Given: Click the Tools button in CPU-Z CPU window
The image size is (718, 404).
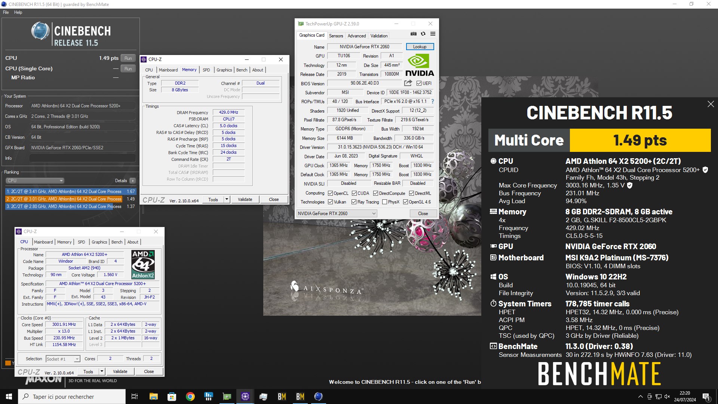Looking at the screenshot, I should coord(88,371).
